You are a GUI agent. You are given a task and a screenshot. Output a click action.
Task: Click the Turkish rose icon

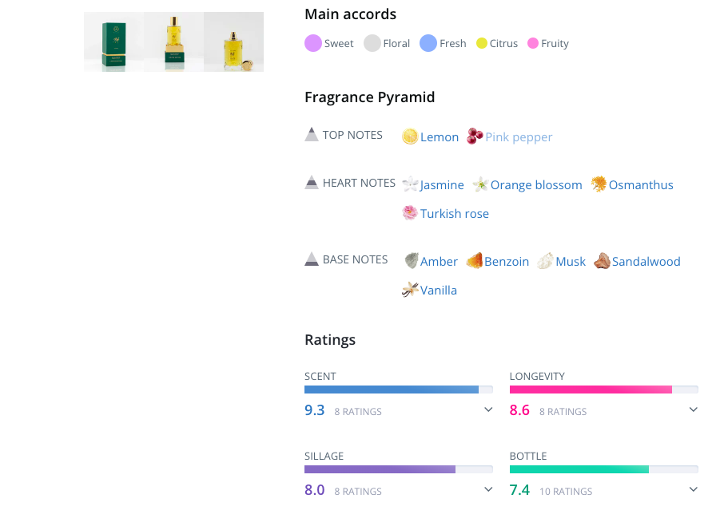(x=410, y=213)
